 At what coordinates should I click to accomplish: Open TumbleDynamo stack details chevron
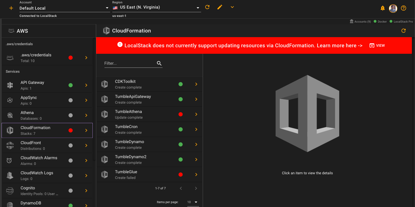click(x=196, y=144)
